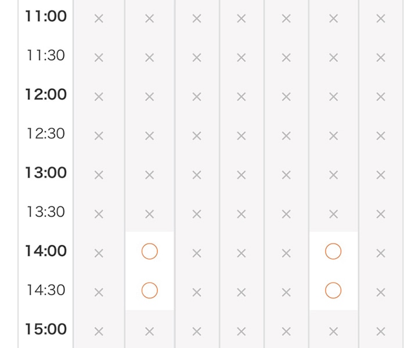The image size is (418, 348).
Task: Click the 15:00 time row label
Action: click(46, 329)
